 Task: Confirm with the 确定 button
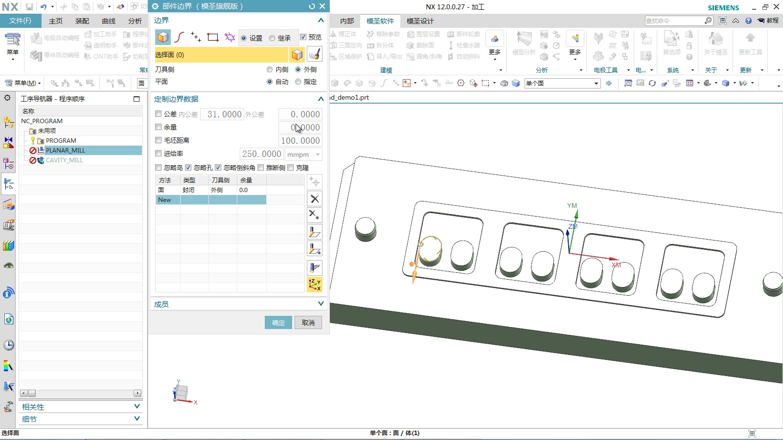[x=278, y=323]
